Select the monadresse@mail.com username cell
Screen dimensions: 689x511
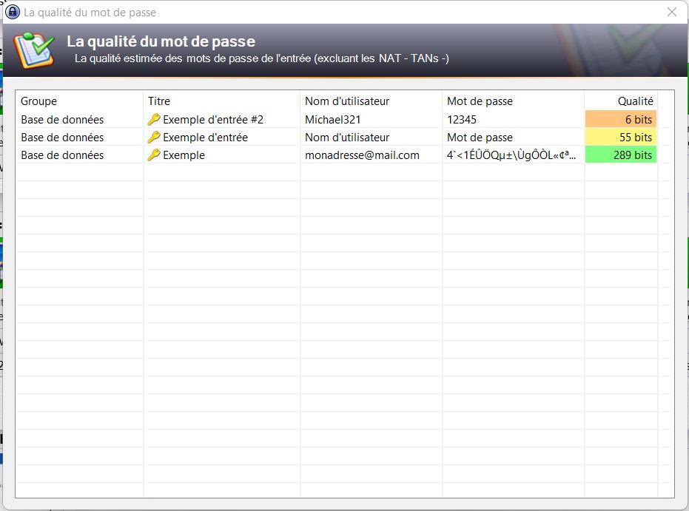[x=362, y=155]
